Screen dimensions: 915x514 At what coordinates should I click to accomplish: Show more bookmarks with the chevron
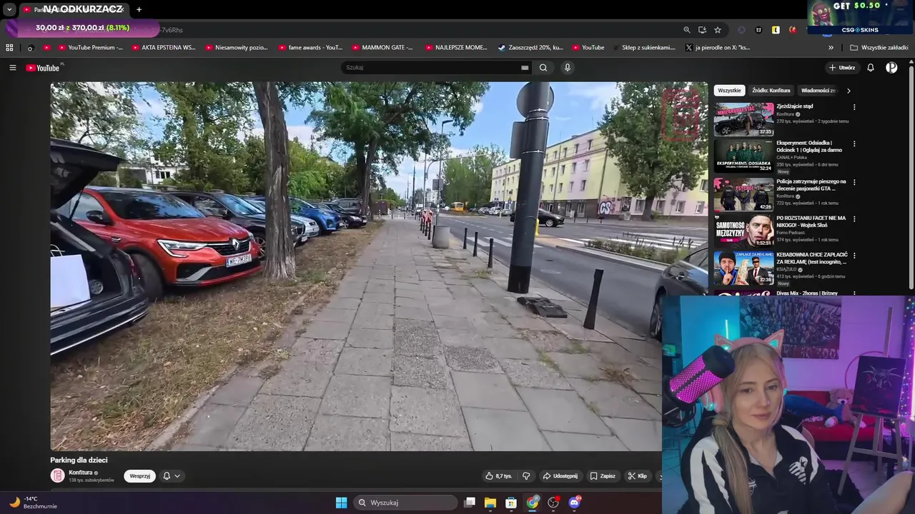point(831,48)
